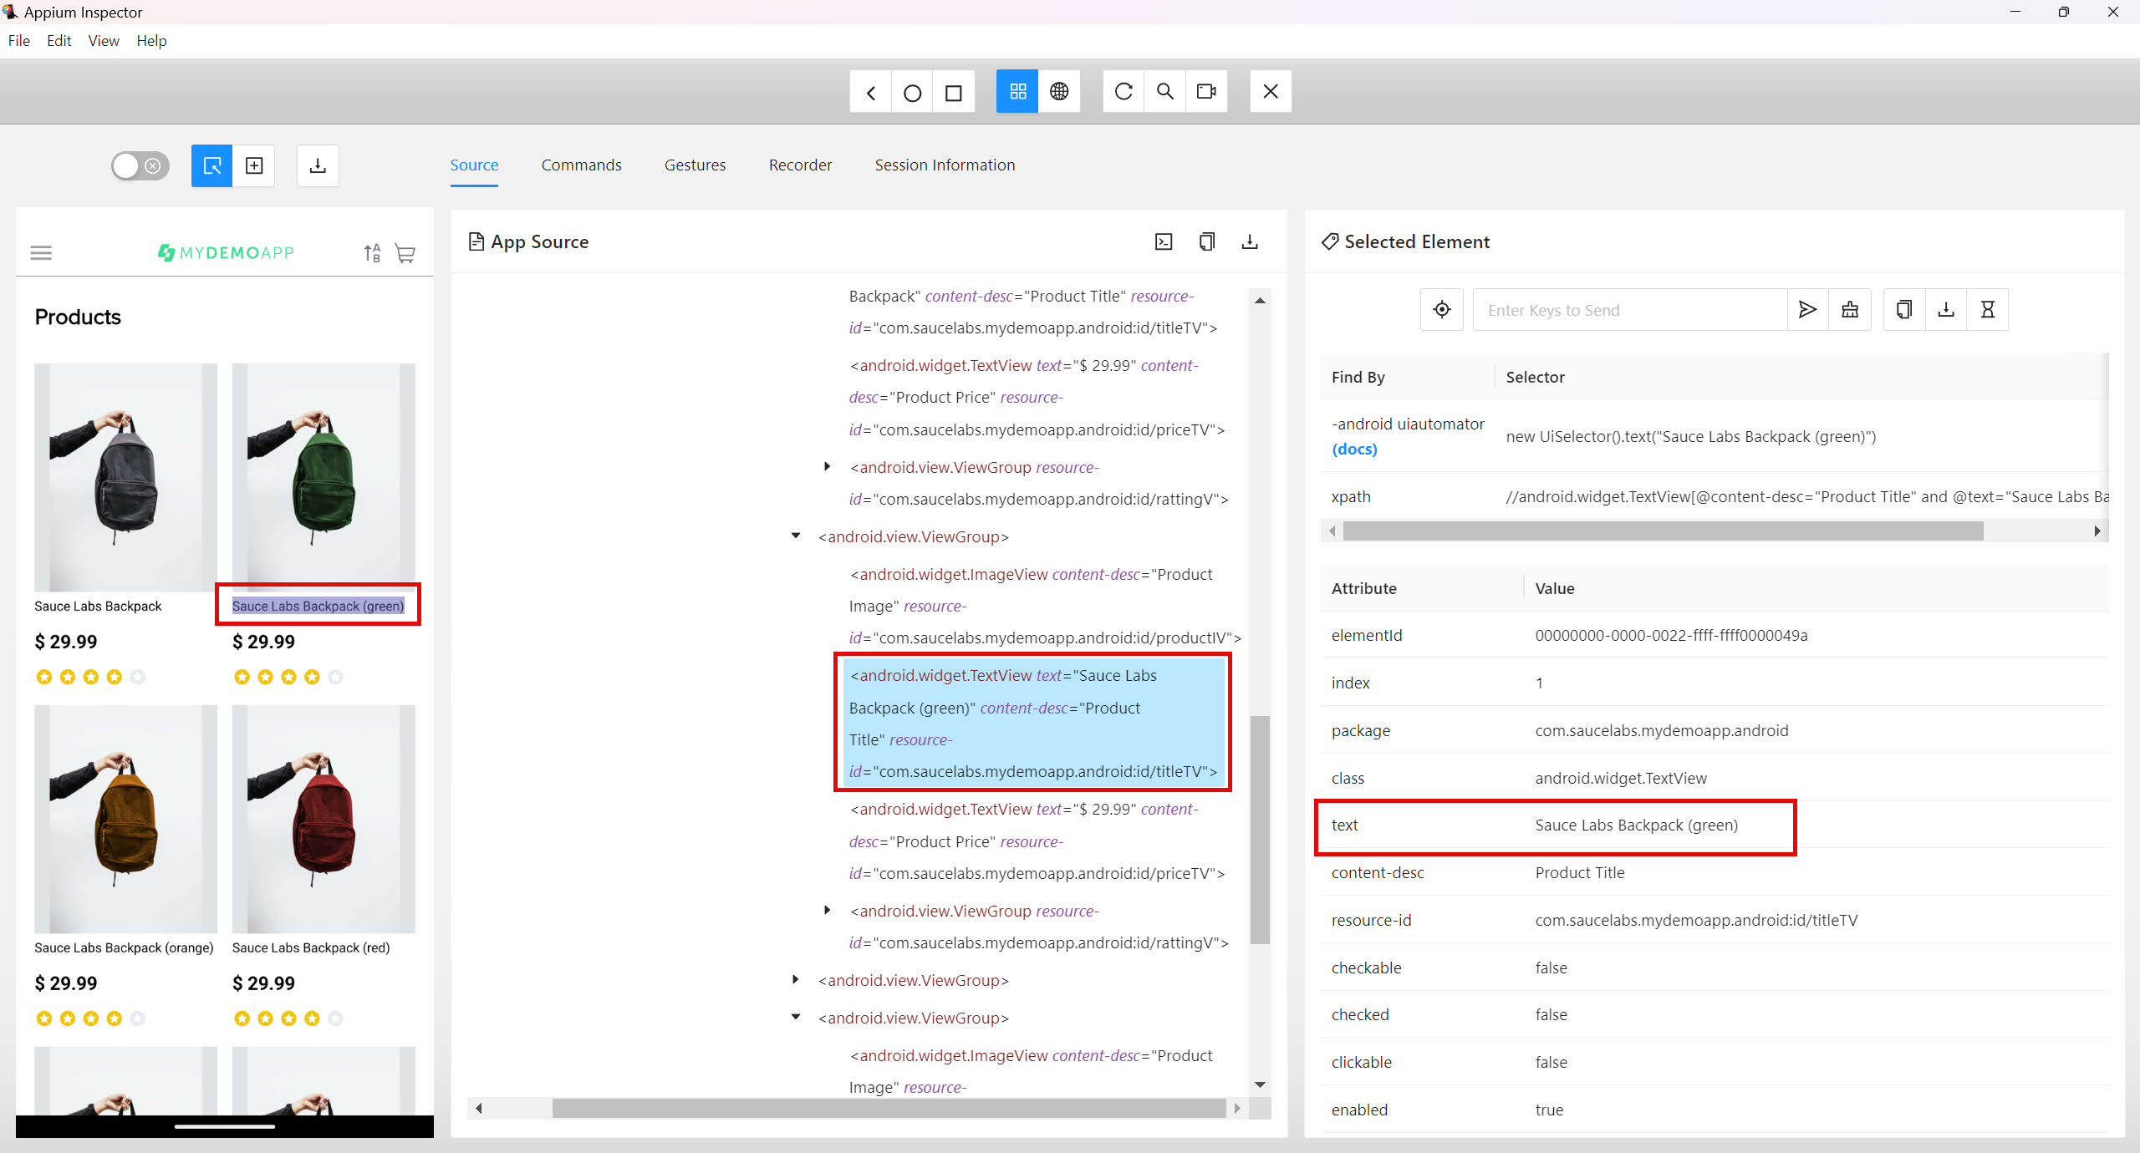Switch to the Gestures tab
The image size is (2140, 1153).
pos(695,165)
